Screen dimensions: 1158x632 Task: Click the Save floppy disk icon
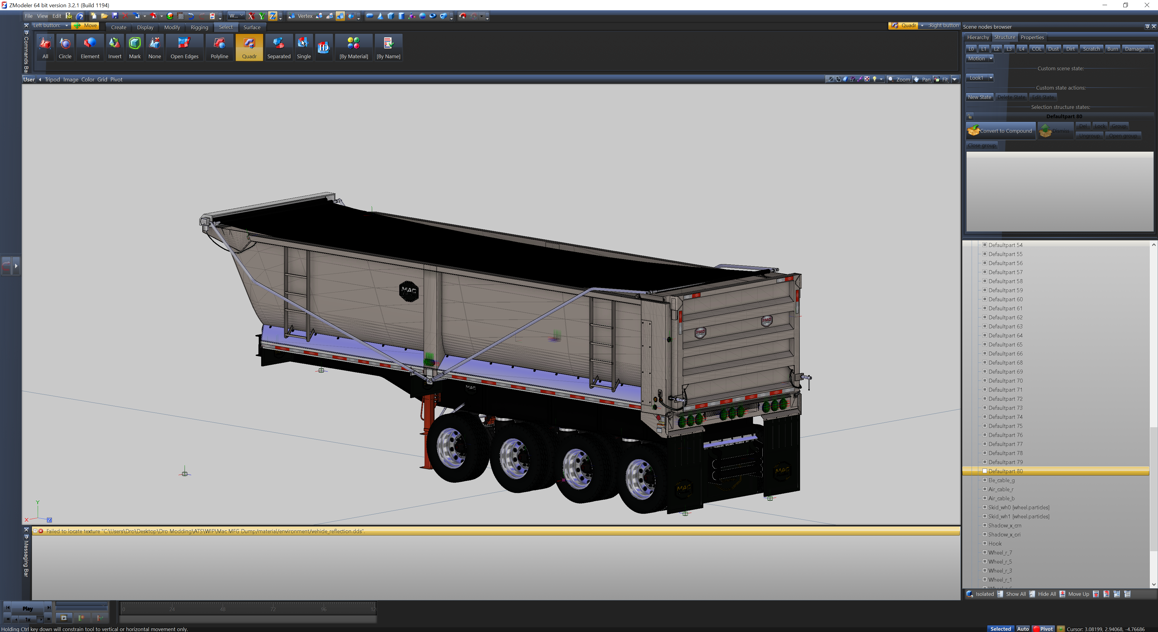[x=115, y=16]
